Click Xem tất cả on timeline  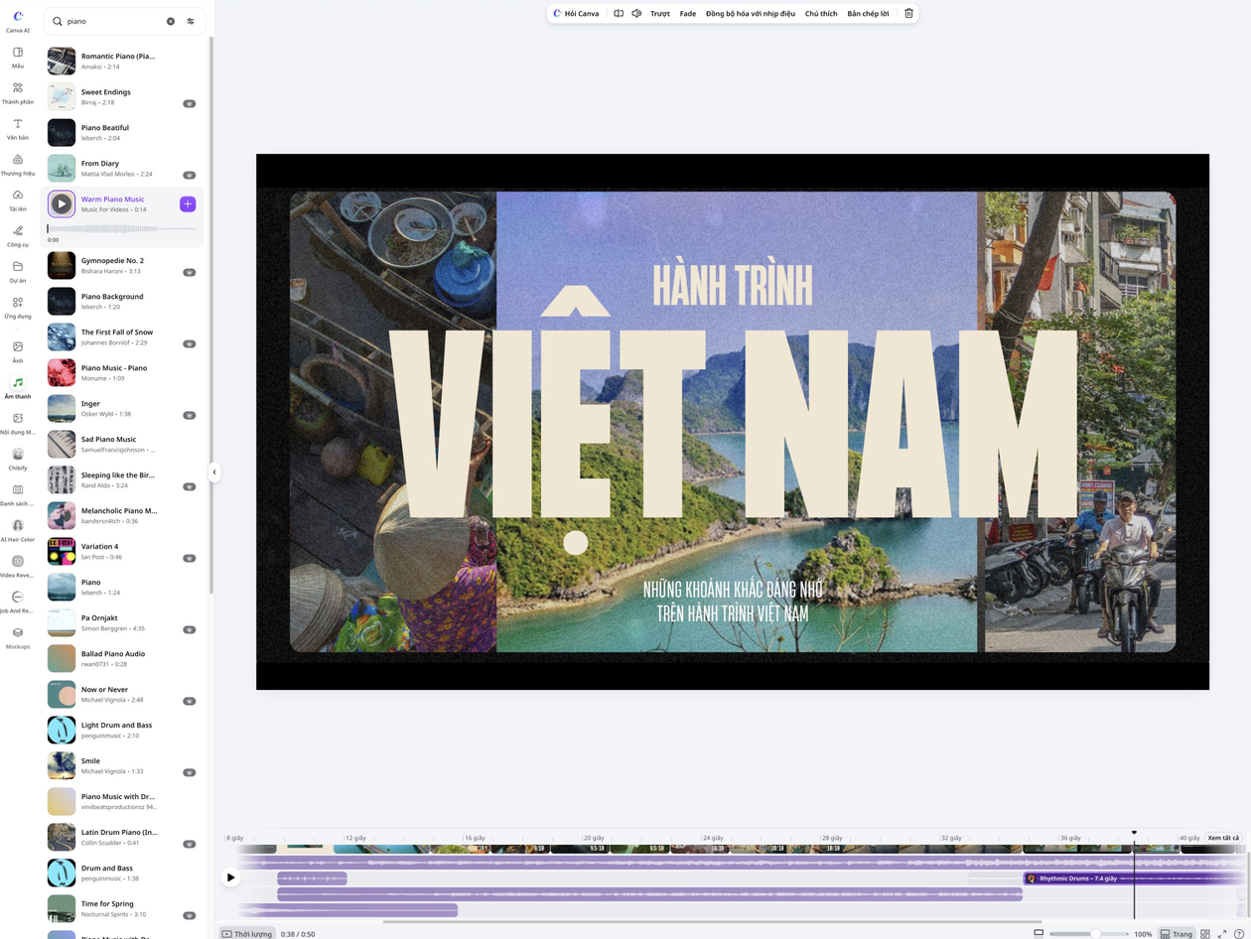pyautogui.click(x=1223, y=838)
